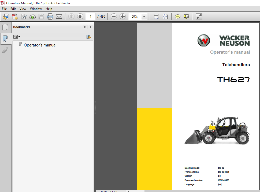Viewport: 260px width, 192px height.
Task: Go to next page arrow
Action: pyautogui.click(x=80, y=17)
